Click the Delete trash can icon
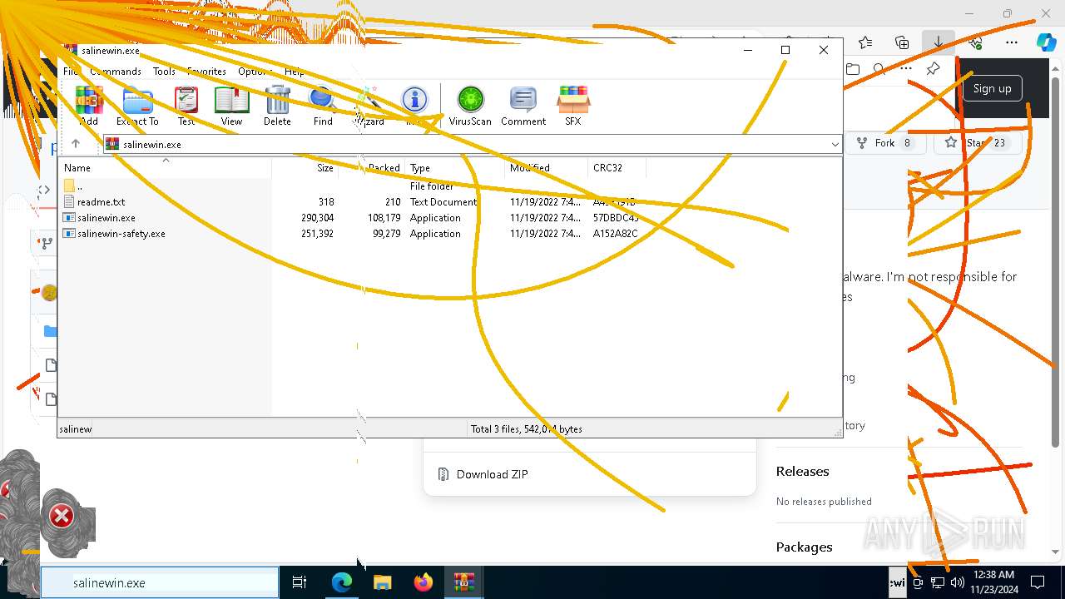 (277, 106)
